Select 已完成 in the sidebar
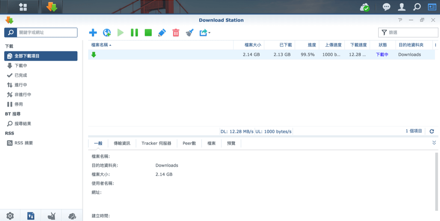 21,75
